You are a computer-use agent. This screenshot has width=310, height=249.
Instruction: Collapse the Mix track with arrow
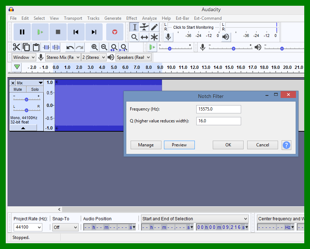[x=23, y=128]
